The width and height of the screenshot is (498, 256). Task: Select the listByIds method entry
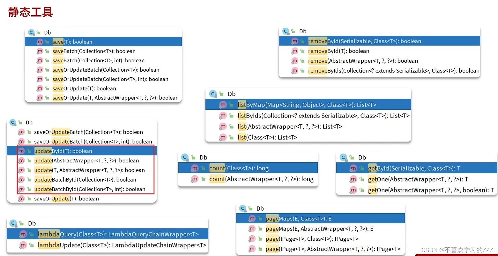click(x=324, y=115)
